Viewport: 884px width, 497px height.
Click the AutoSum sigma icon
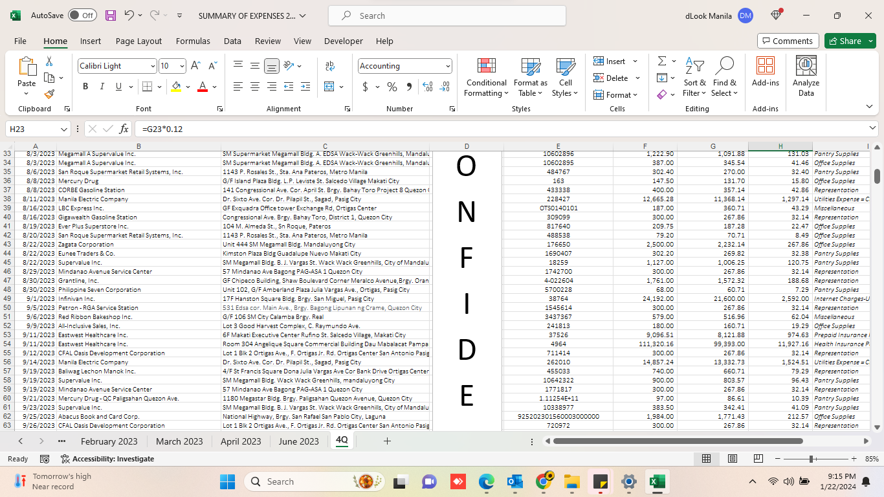point(662,61)
